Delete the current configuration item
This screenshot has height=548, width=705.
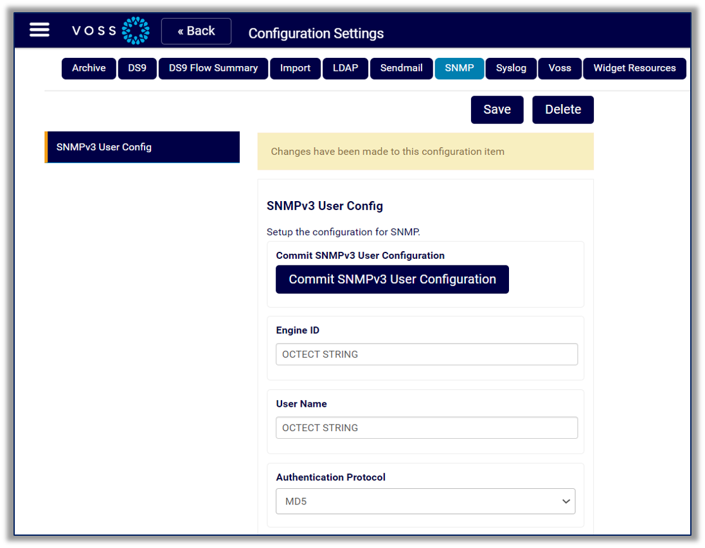(x=562, y=109)
